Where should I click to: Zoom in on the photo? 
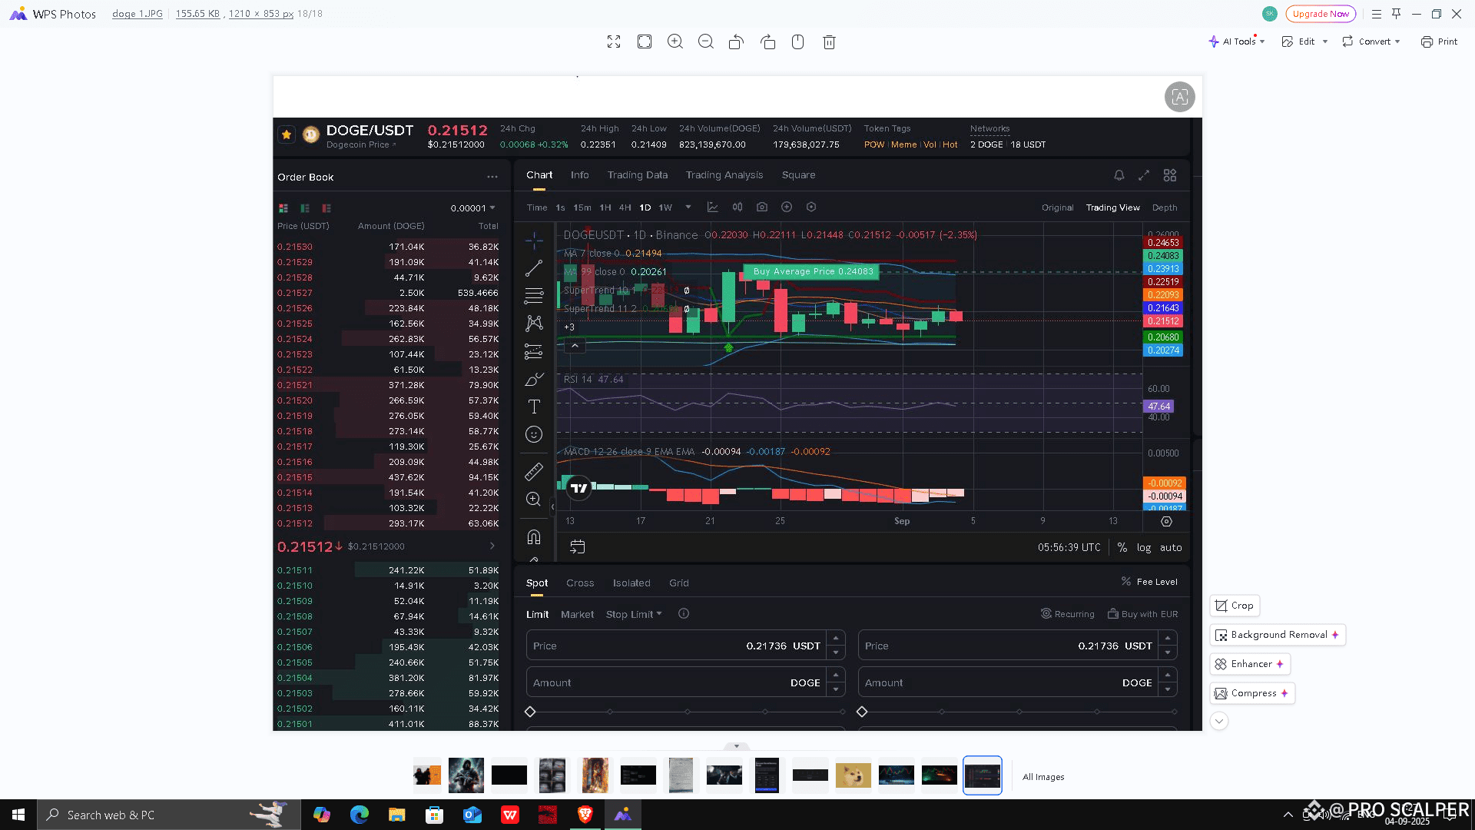tap(675, 41)
